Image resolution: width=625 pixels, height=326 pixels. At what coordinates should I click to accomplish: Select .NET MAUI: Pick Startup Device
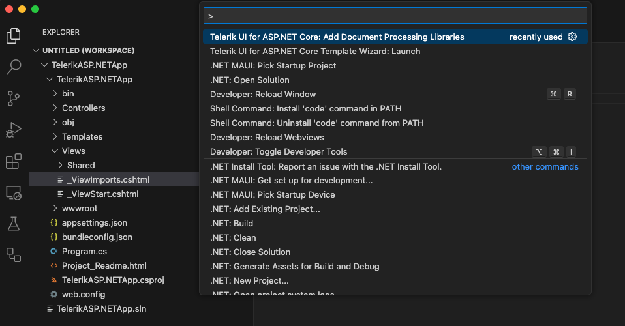[x=395, y=194]
